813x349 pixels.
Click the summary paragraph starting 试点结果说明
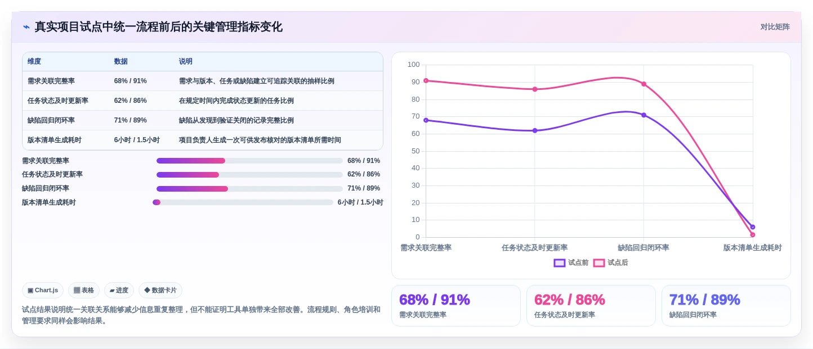coord(201,315)
